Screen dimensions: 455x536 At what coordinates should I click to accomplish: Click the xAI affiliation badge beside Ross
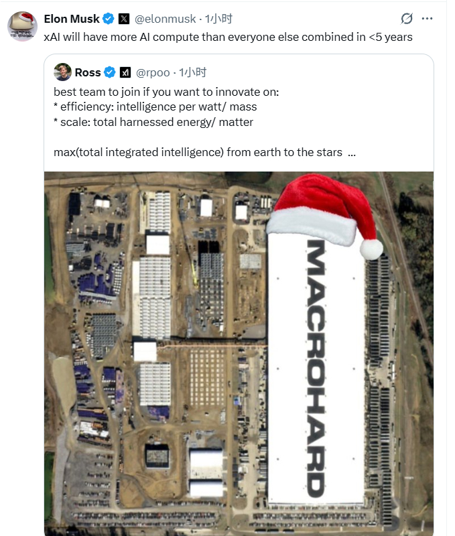pos(125,72)
